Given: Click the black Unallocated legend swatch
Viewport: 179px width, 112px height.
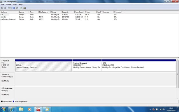Looking at the screenshot, I should coord(2,101).
